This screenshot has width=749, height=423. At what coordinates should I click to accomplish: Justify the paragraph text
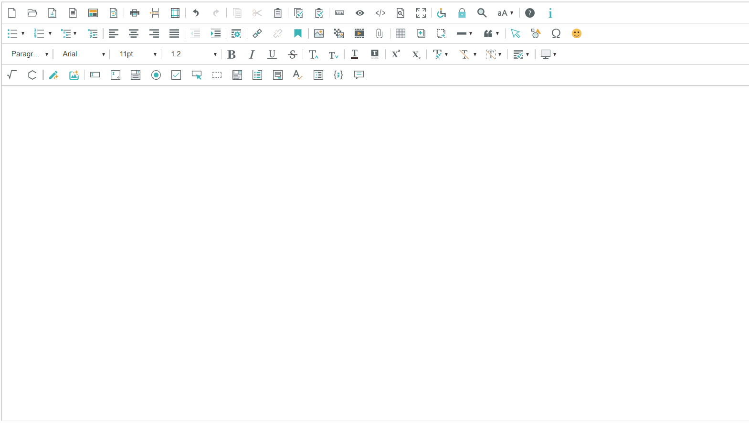coord(174,33)
